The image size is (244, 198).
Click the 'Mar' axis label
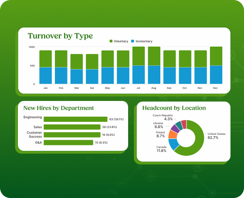77,88
